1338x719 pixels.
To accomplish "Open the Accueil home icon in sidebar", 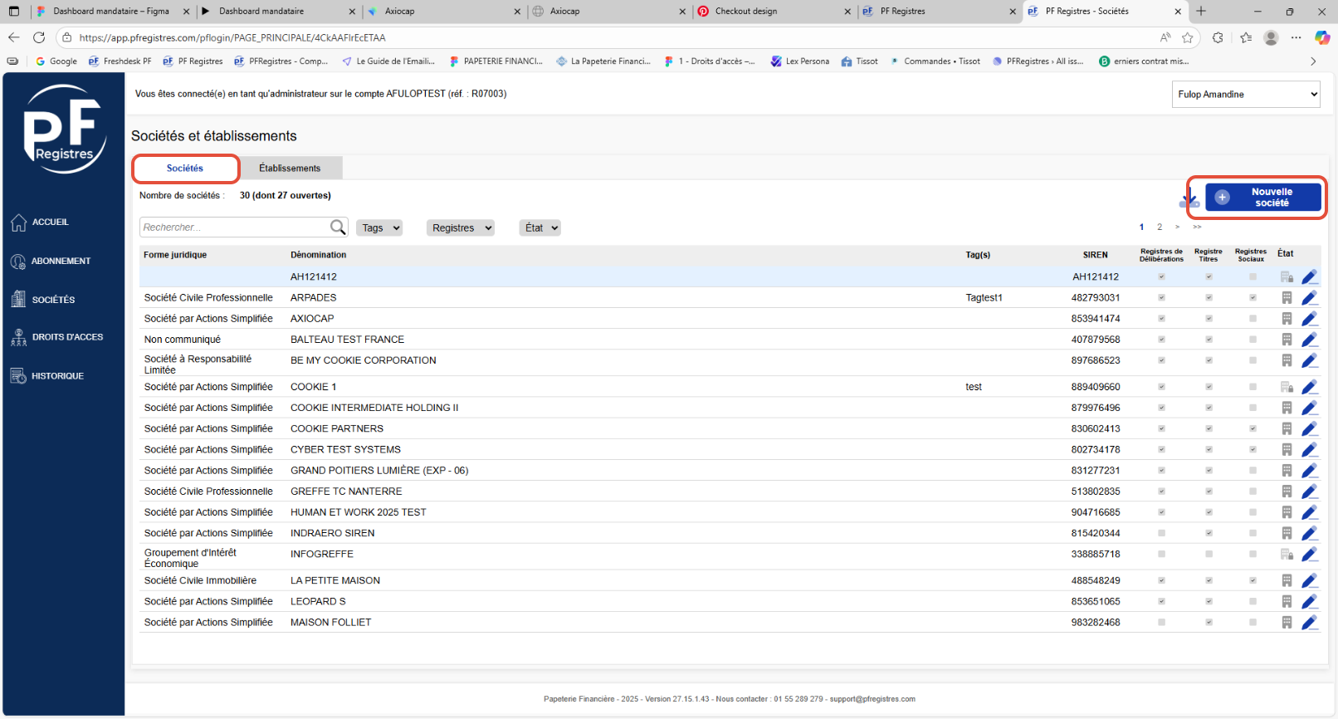I will 19,223.
